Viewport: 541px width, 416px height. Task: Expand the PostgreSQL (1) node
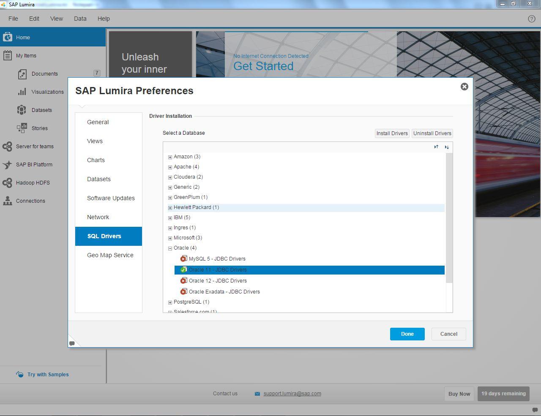(170, 302)
